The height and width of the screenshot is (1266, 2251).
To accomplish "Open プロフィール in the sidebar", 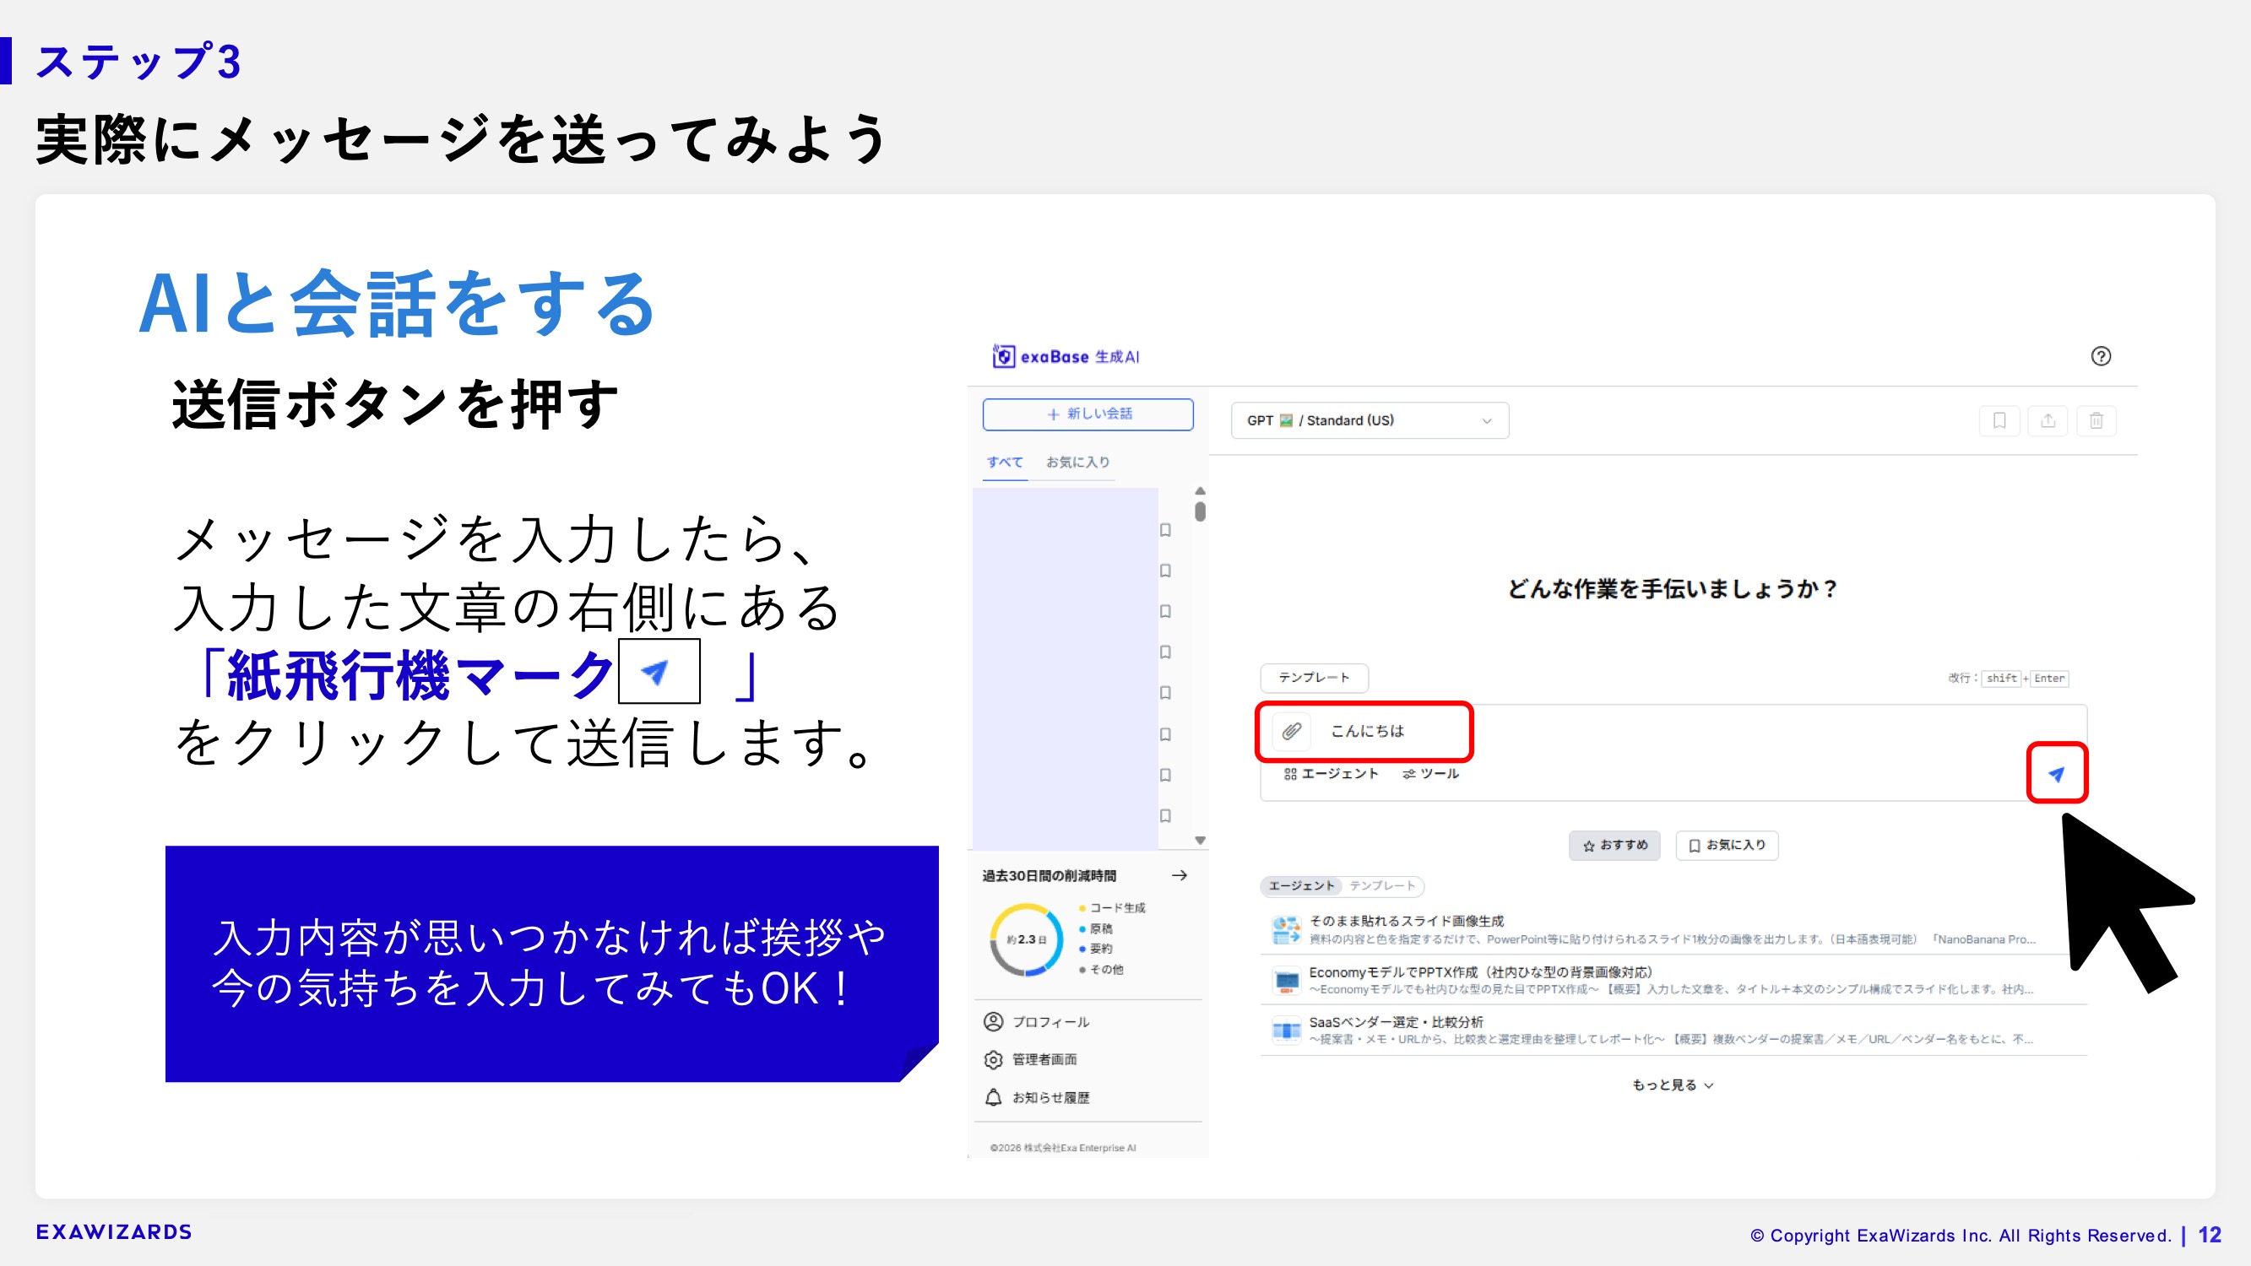I will [x=1036, y=1021].
